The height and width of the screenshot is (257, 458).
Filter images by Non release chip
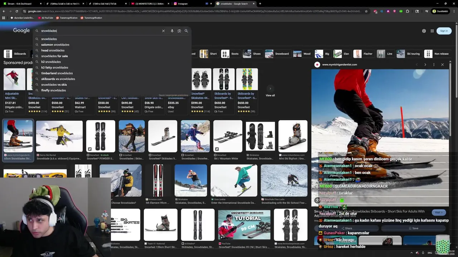click(x=437, y=54)
